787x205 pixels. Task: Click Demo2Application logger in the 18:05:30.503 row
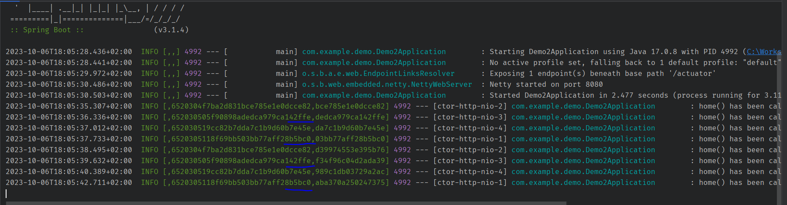[374, 95]
